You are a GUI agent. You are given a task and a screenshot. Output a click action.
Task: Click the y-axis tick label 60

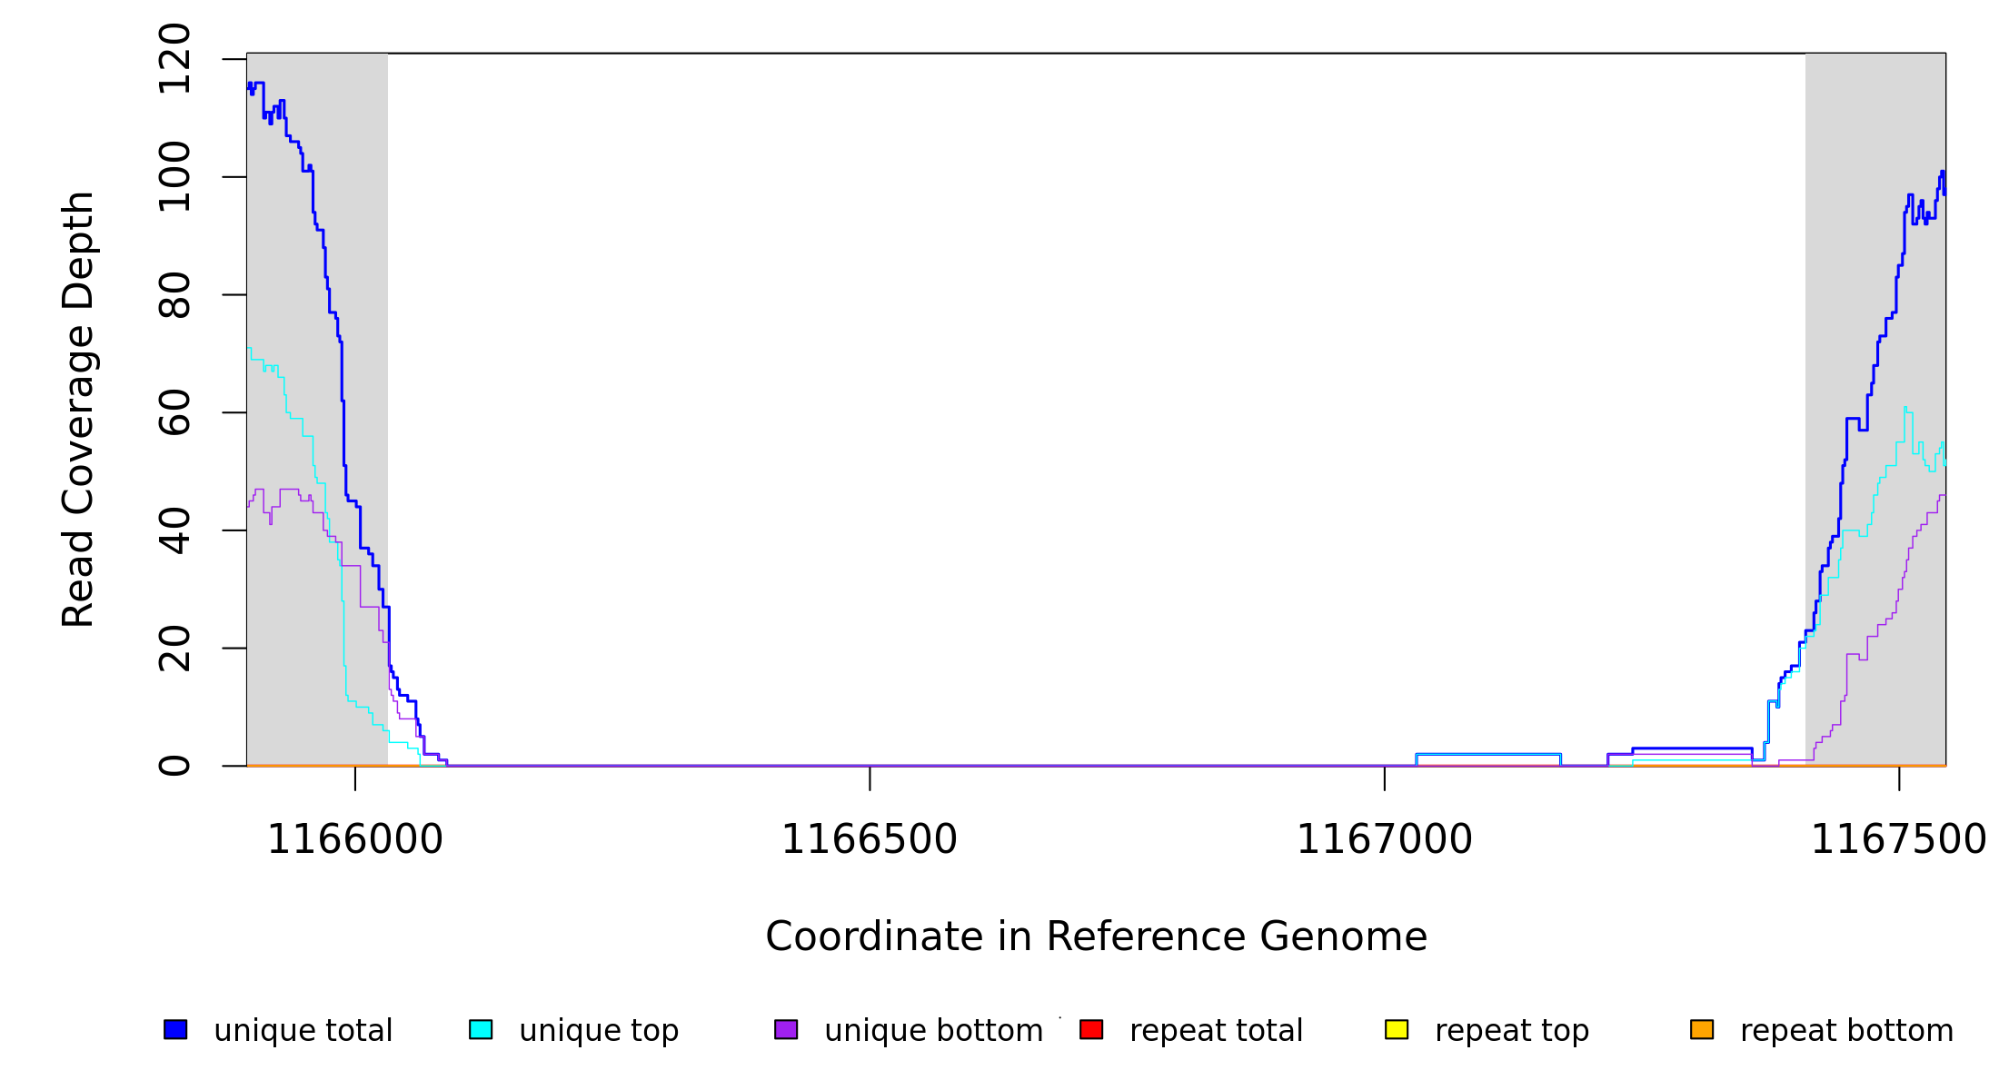(x=174, y=412)
